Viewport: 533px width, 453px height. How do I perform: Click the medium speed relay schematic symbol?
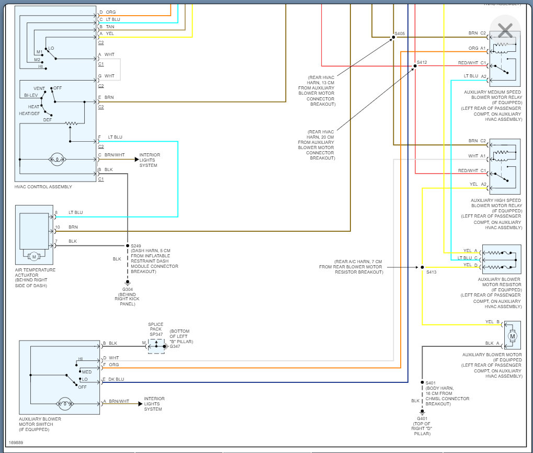505,59
